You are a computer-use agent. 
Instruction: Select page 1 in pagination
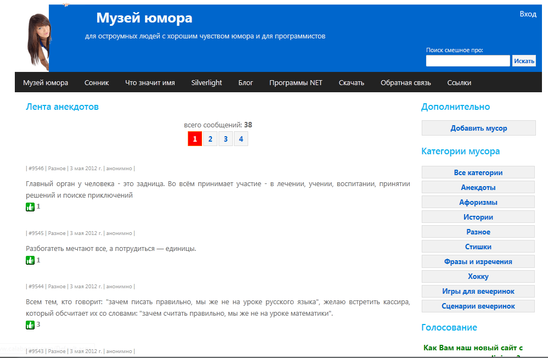pos(195,139)
